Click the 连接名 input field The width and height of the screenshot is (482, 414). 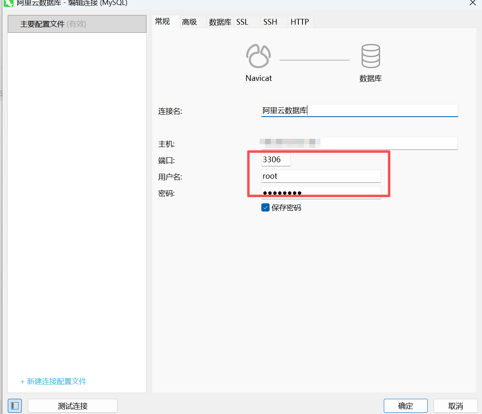[x=360, y=110]
